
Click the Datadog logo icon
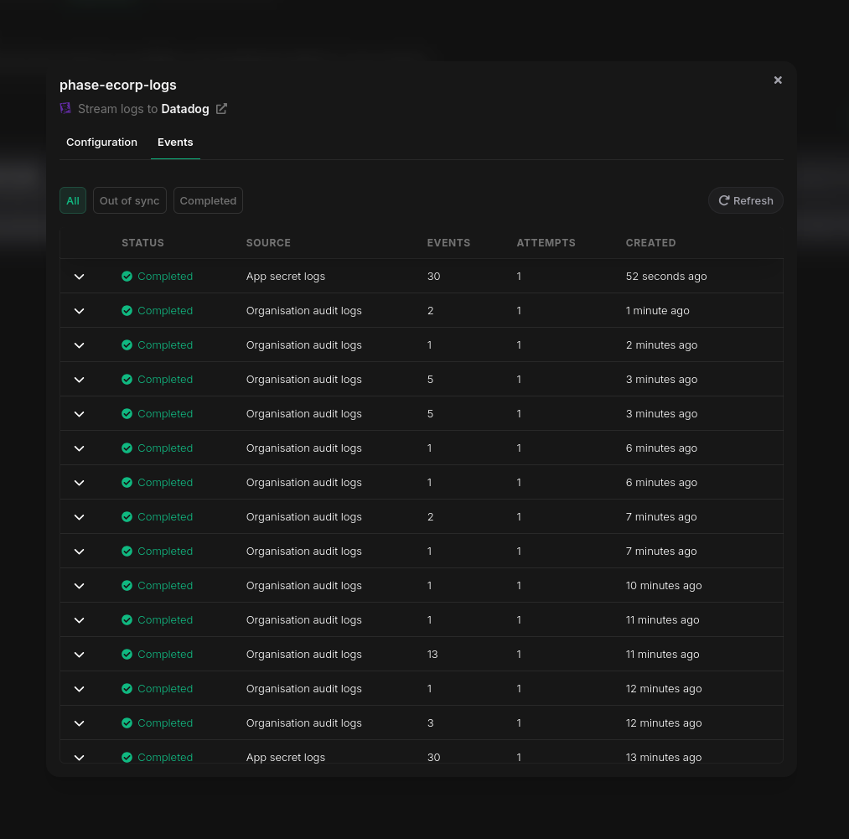(x=65, y=108)
